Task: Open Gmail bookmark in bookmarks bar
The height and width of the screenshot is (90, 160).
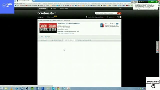Action: pyautogui.click(x=22, y=5)
